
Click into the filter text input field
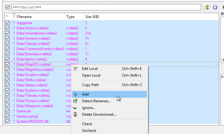[106, 7]
